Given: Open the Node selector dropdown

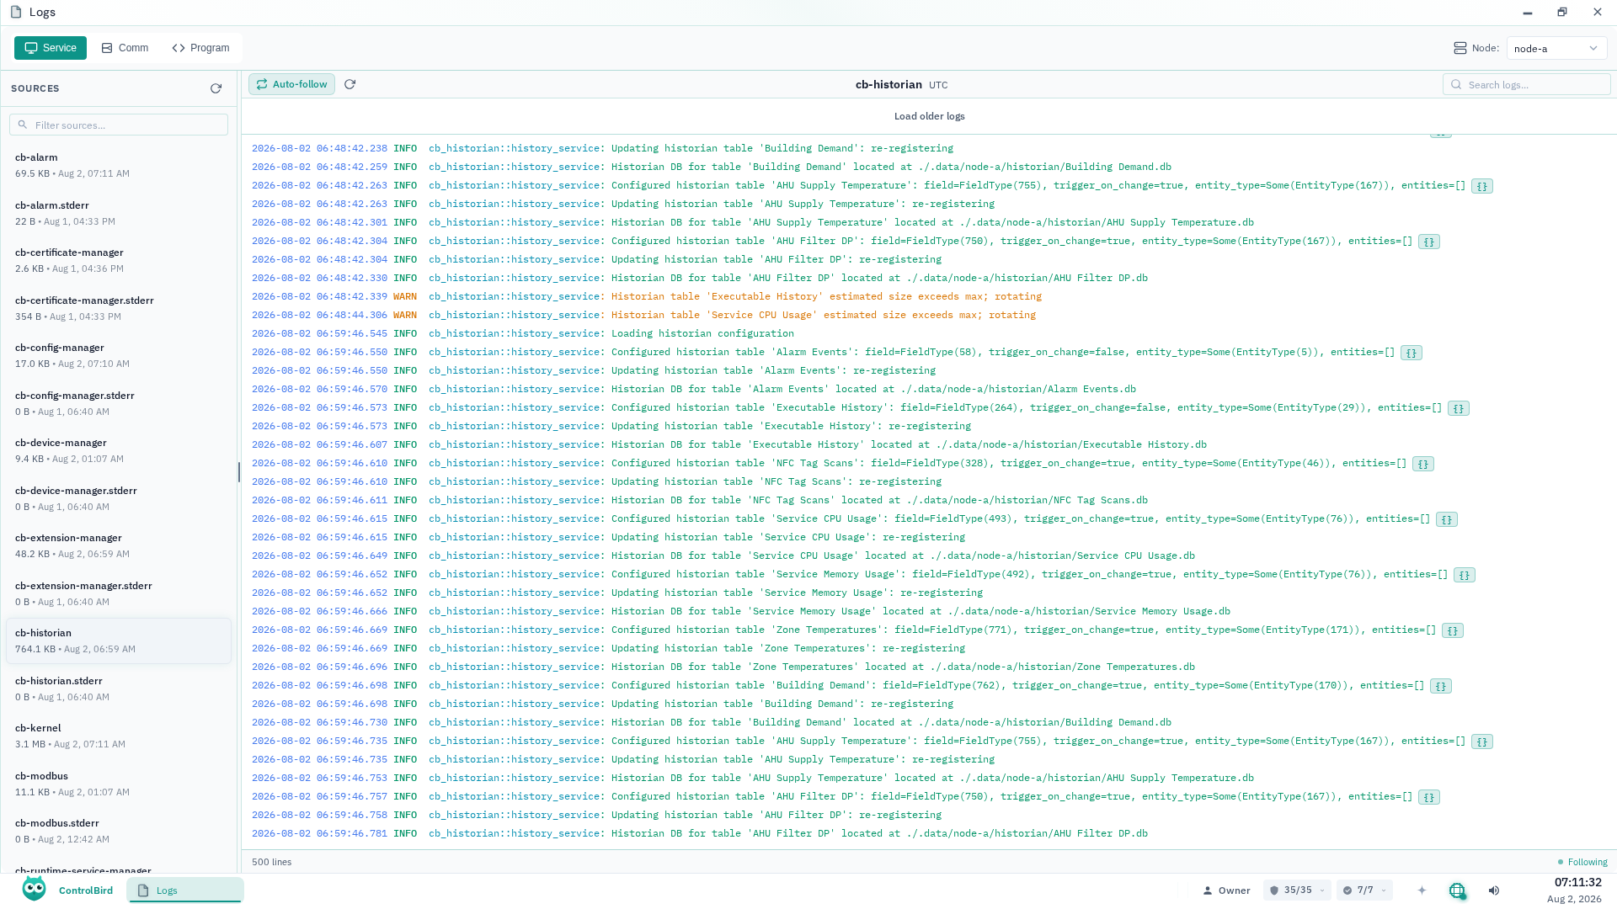Looking at the screenshot, I should [x=1556, y=48].
